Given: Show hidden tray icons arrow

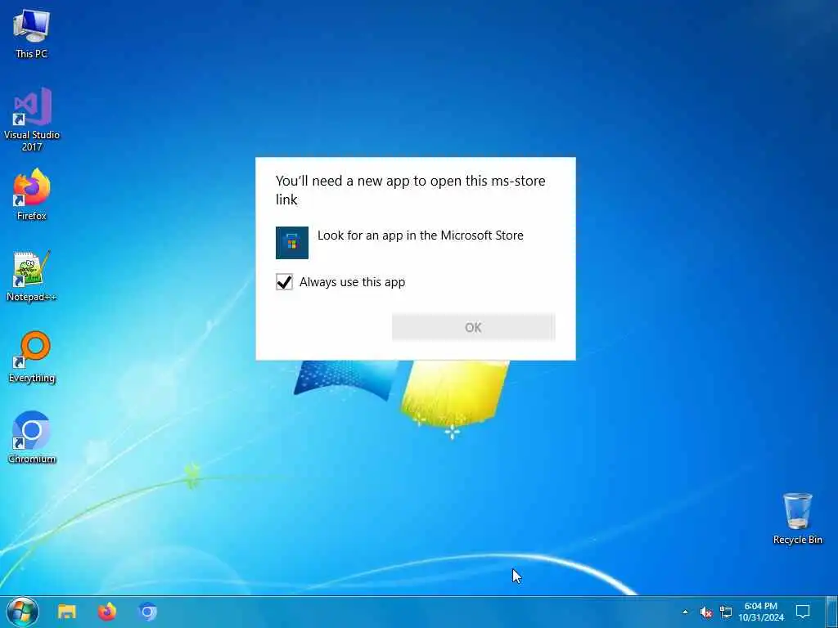Looking at the screenshot, I should (x=685, y=612).
